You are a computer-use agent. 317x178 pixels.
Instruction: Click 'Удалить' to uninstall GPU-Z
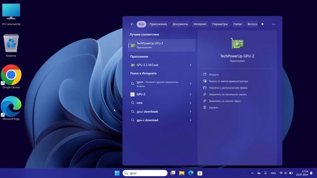(x=211, y=108)
